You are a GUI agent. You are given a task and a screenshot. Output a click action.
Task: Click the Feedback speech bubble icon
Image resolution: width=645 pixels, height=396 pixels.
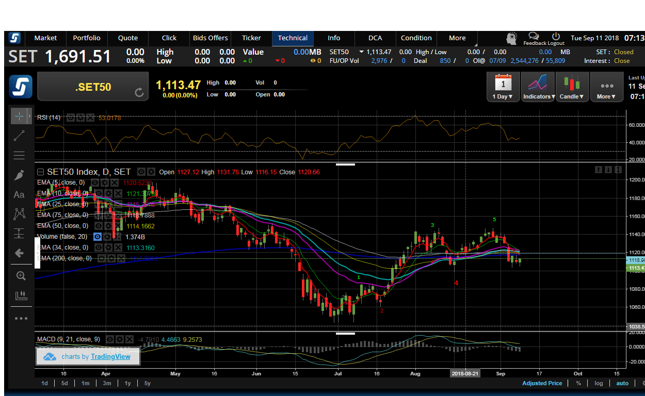(534, 36)
